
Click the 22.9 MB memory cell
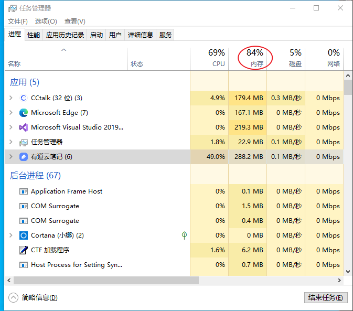point(248,142)
